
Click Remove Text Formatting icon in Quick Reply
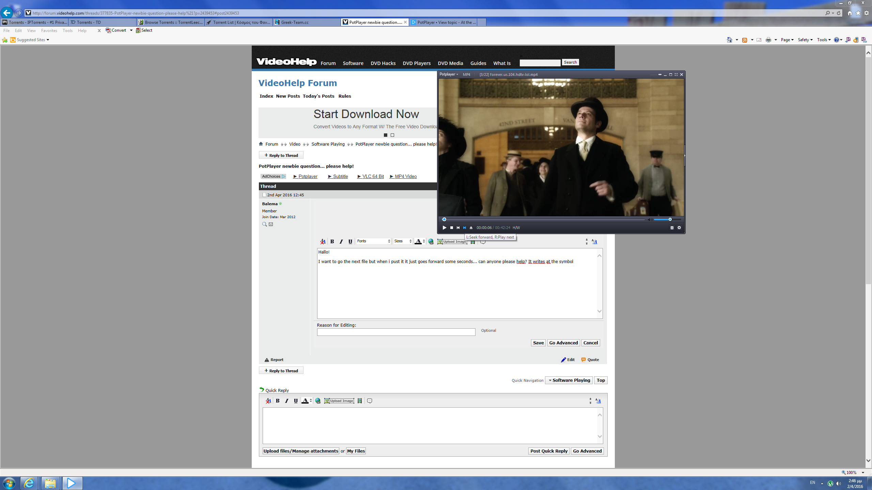point(268,401)
